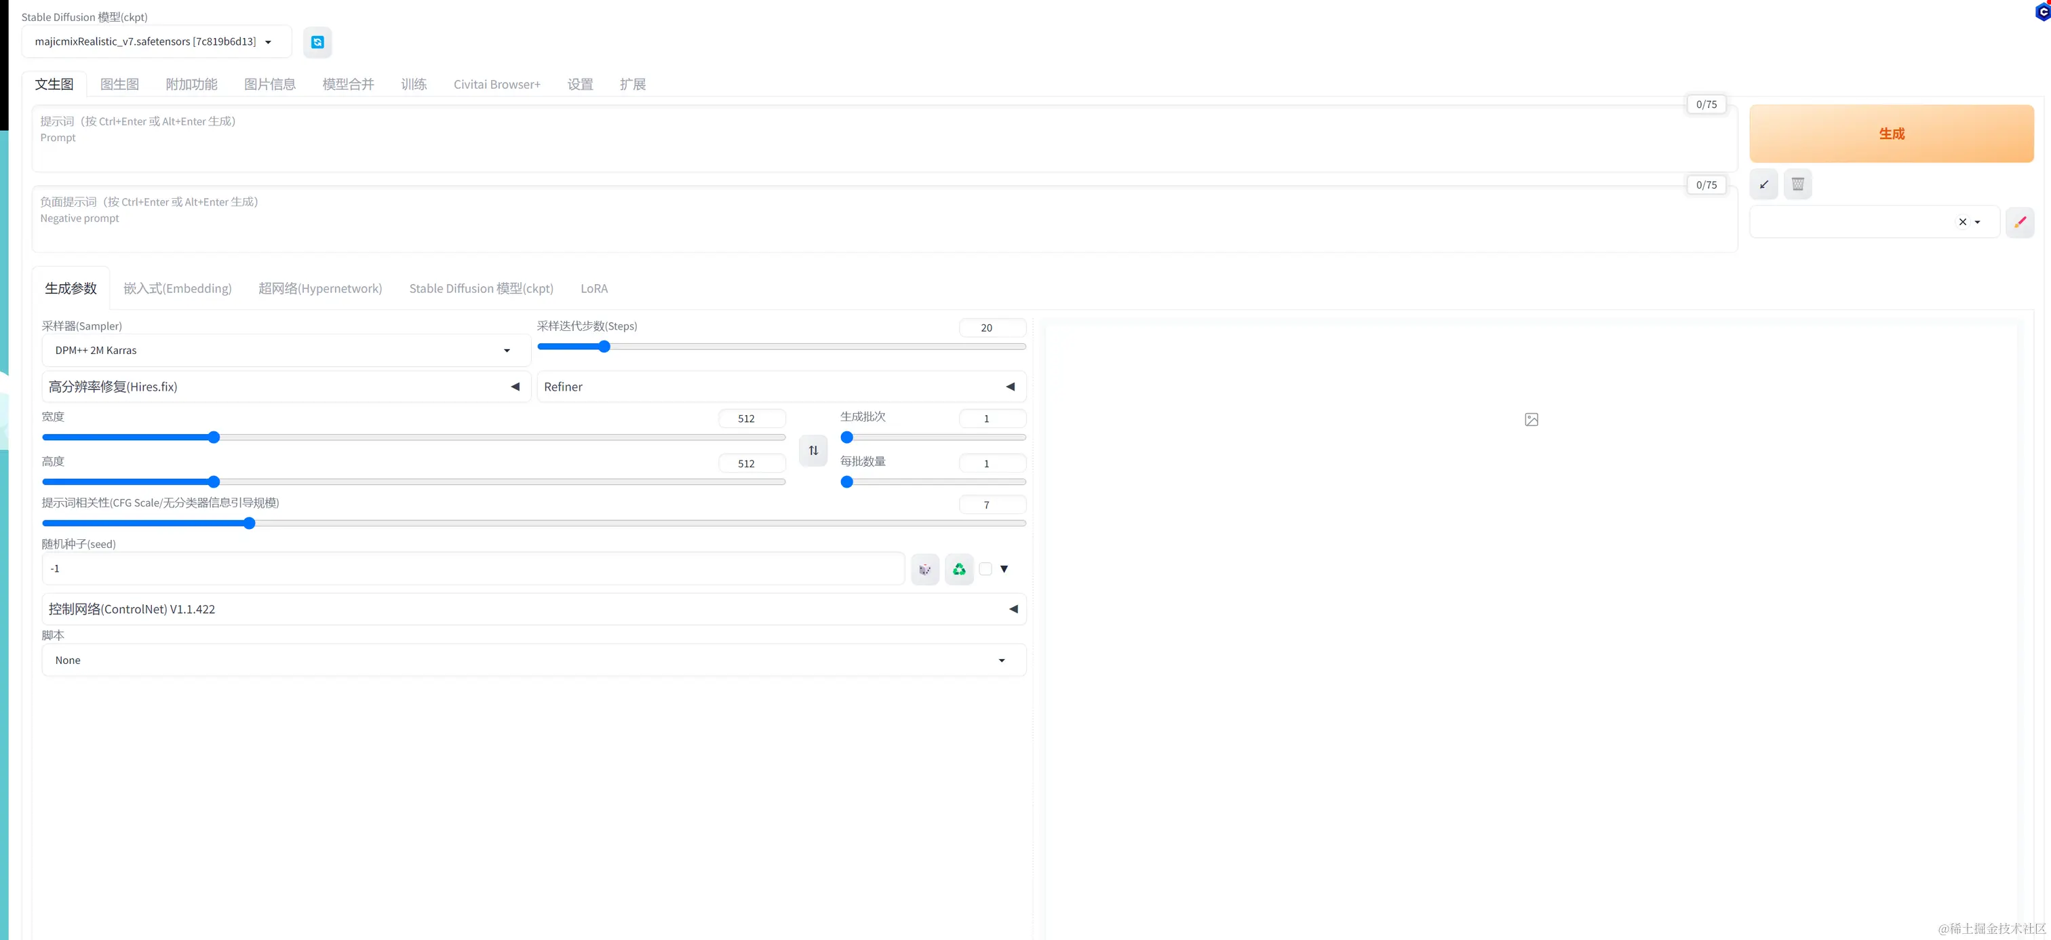The image size is (2051, 940).
Task: Open the DPM++ 2M Karras sampler dropdown
Action: 285,350
